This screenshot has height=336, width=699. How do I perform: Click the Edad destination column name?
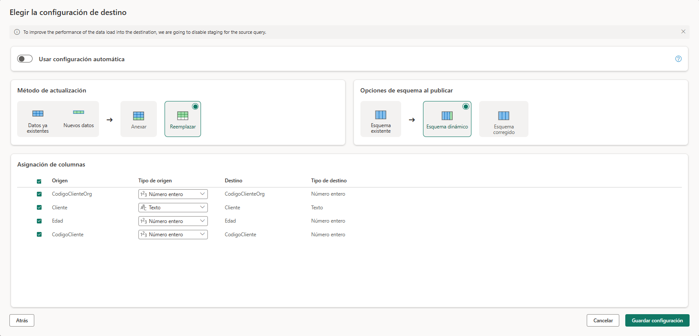pyautogui.click(x=230, y=221)
